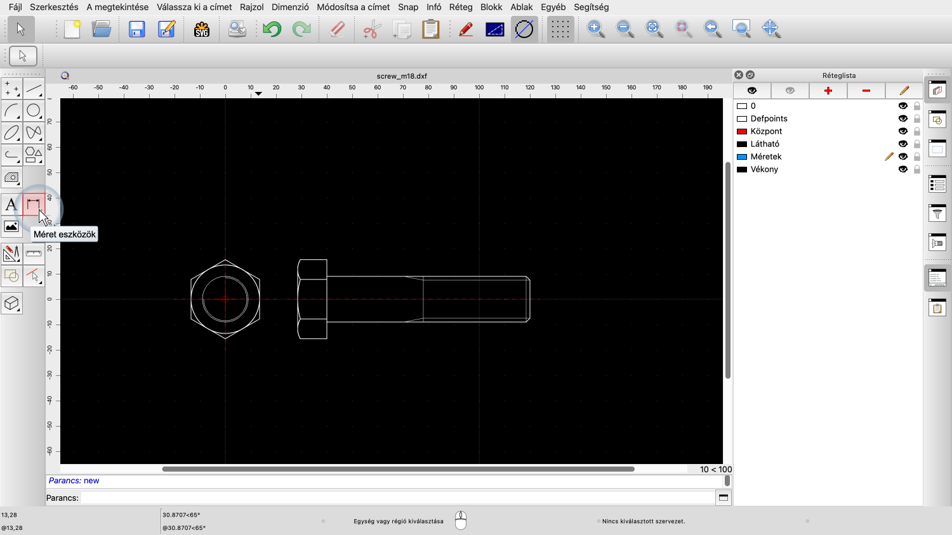Select the Zoom In magnifier icon
Screen dimensions: 952x535
coord(595,29)
